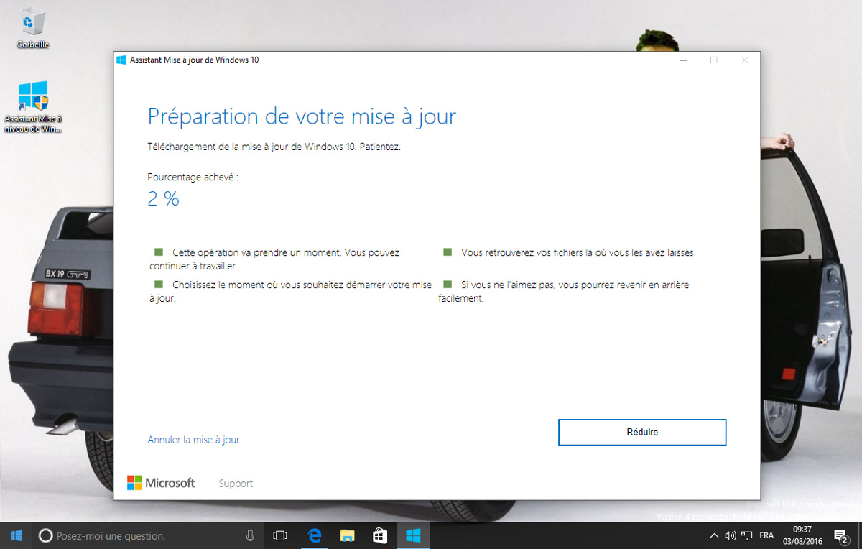Viewport: 862px width, 549px height.
Task: Open the Action Center notifications icon
Action: pos(841,535)
